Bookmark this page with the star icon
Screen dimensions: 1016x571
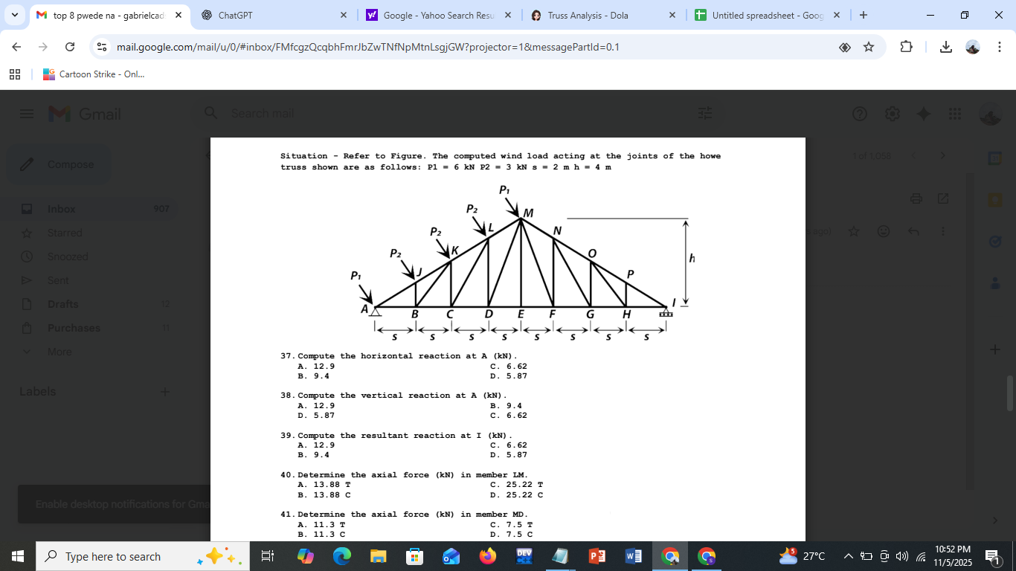[868, 47]
